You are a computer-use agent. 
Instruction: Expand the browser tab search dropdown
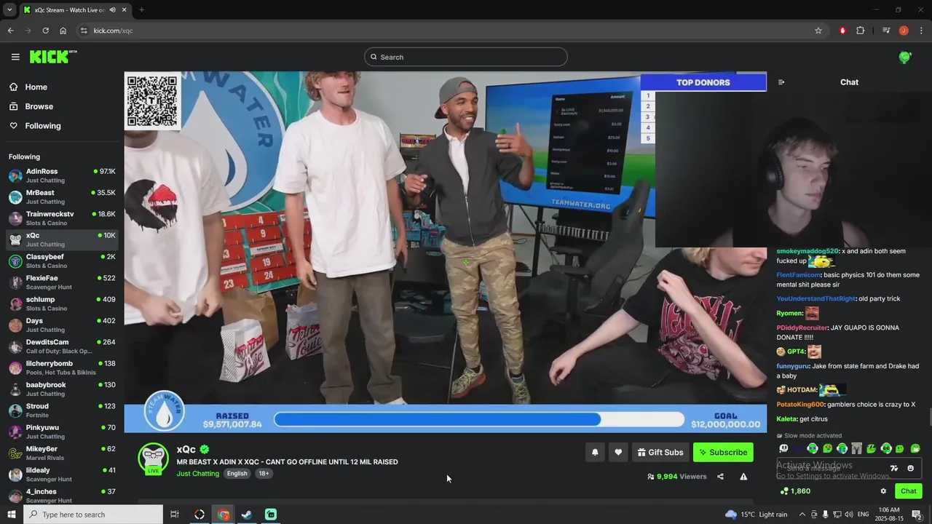pos(9,10)
